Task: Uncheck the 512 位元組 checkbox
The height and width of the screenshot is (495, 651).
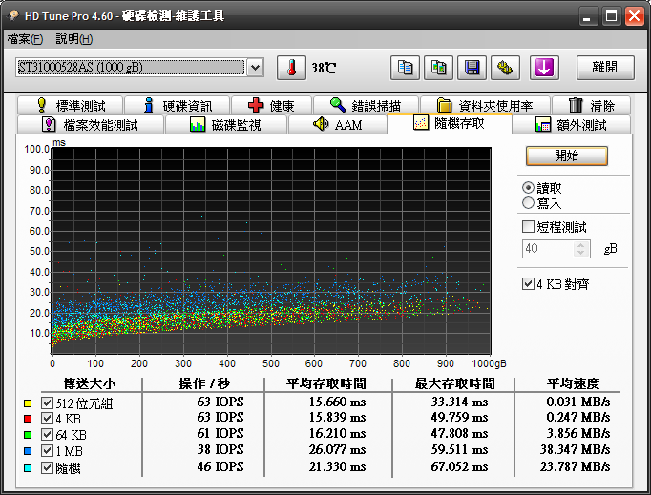Action: 47,402
